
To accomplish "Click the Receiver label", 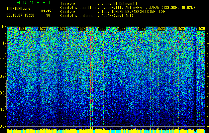I will [67, 12].
